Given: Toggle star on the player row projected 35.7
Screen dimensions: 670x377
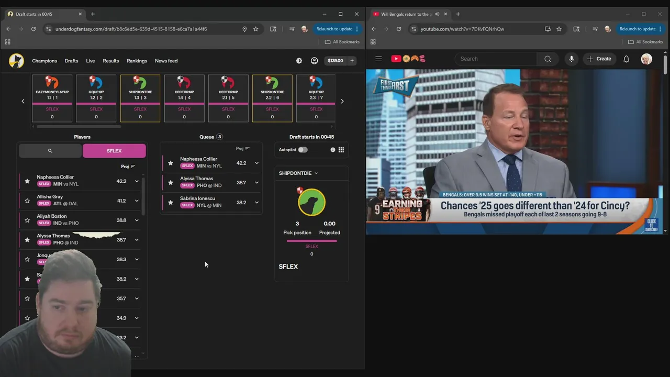Looking at the screenshot, I should coord(27,298).
